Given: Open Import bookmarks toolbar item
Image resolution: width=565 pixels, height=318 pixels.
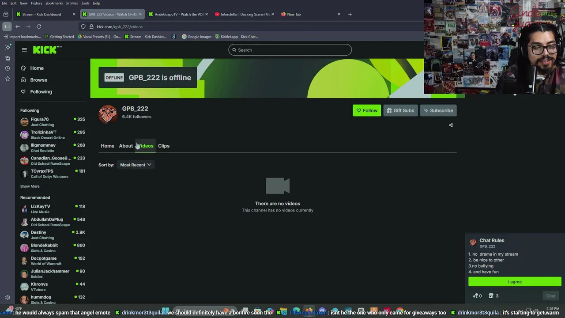Looking at the screenshot, I should [22, 37].
